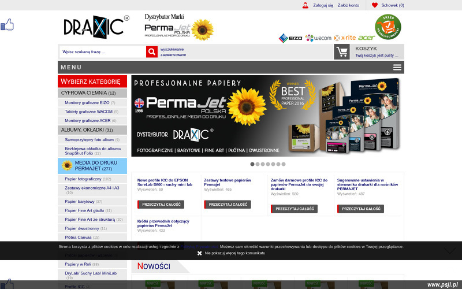This screenshot has height=289, width=462.
Task: Read article Nowe profile ICC do EPSON
Action: tap(165, 183)
